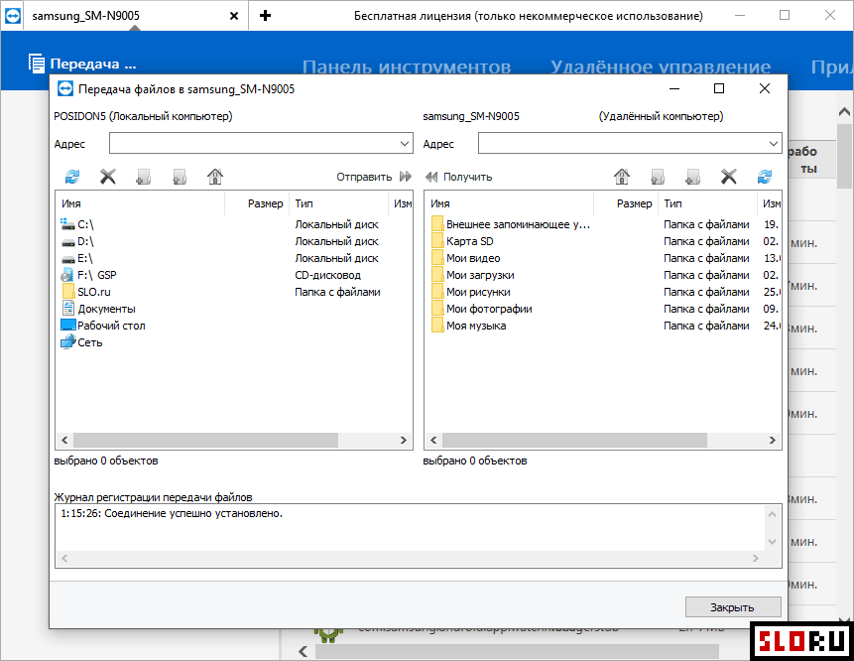The width and height of the screenshot is (854, 661).
Task: Click the main window vertical scrollbar up arrow
Action: [x=845, y=112]
